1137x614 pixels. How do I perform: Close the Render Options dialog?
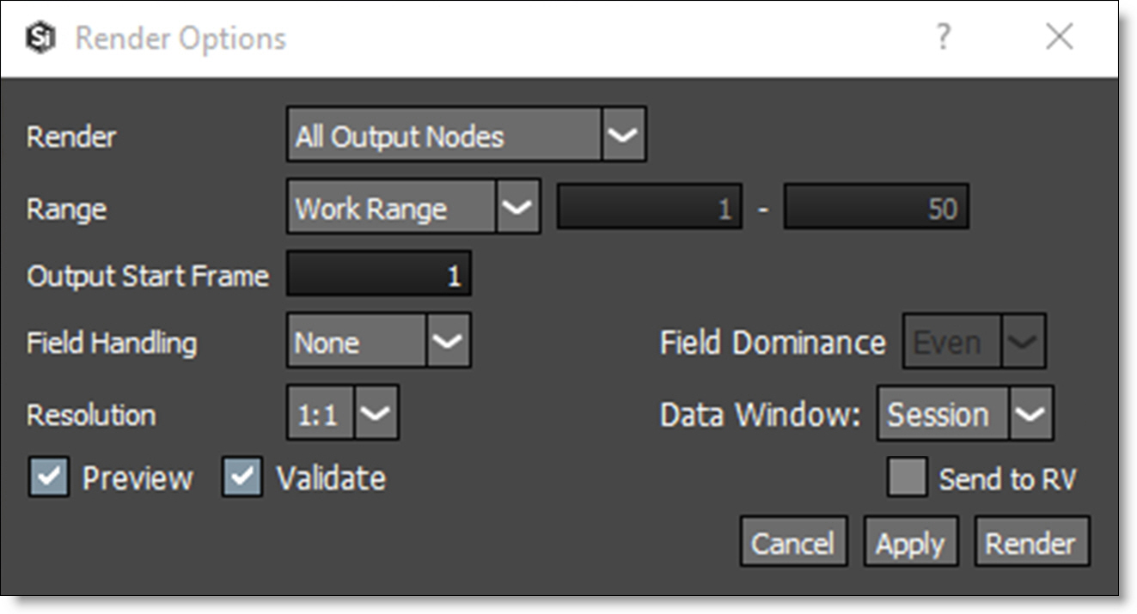[1059, 37]
